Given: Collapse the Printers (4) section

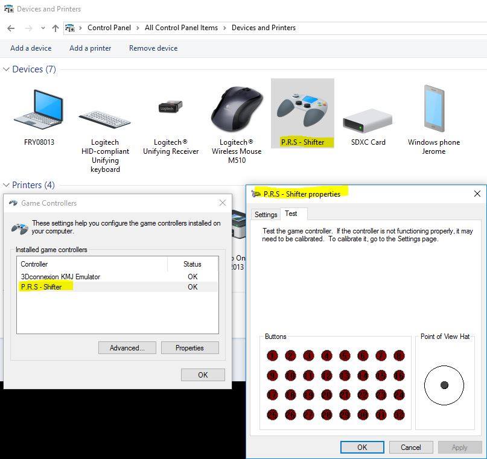Looking at the screenshot, I should tap(6, 185).
